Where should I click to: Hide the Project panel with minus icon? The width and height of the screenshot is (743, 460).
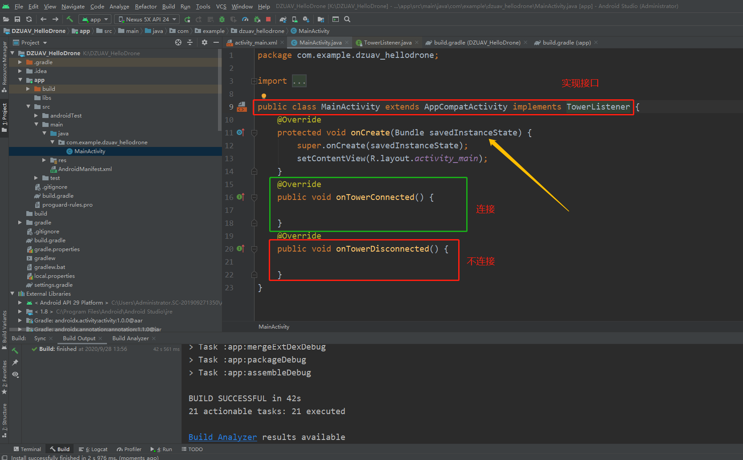click(x=216, y=42)
